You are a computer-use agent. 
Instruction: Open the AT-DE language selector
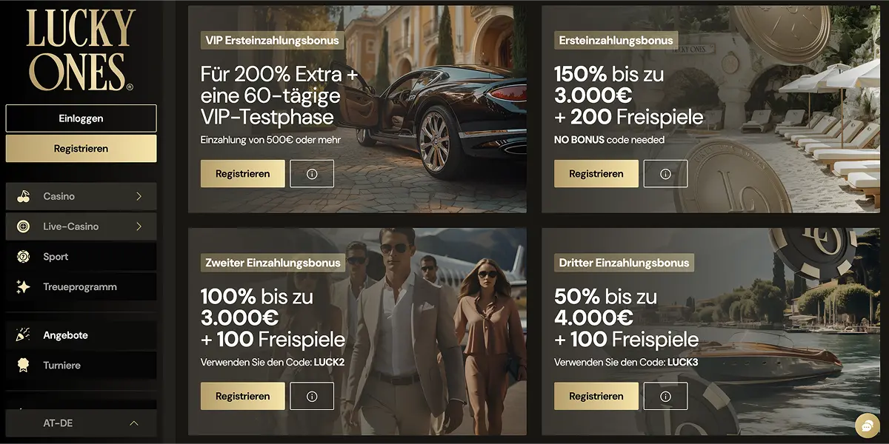[x=81, y=423]
